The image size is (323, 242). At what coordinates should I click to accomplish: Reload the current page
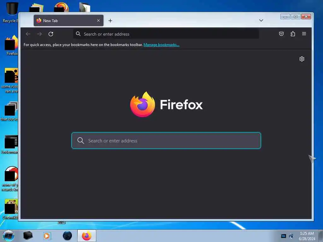pyautogui.click(x=51, y=34)
